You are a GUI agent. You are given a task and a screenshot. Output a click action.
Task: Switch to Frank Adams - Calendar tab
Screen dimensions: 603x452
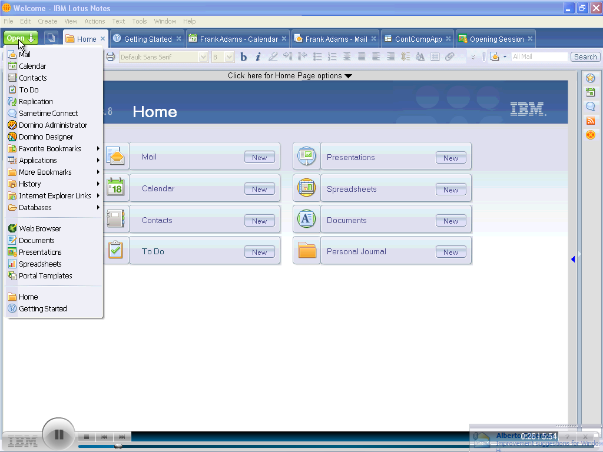click(x=238, y=39)
